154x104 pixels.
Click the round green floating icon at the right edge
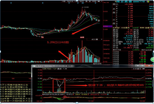tap(152, 60)
